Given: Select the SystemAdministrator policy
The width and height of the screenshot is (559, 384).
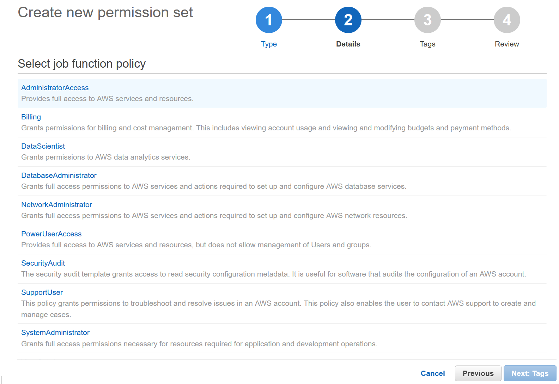Looking at the screenshot, I should point(55,333).
